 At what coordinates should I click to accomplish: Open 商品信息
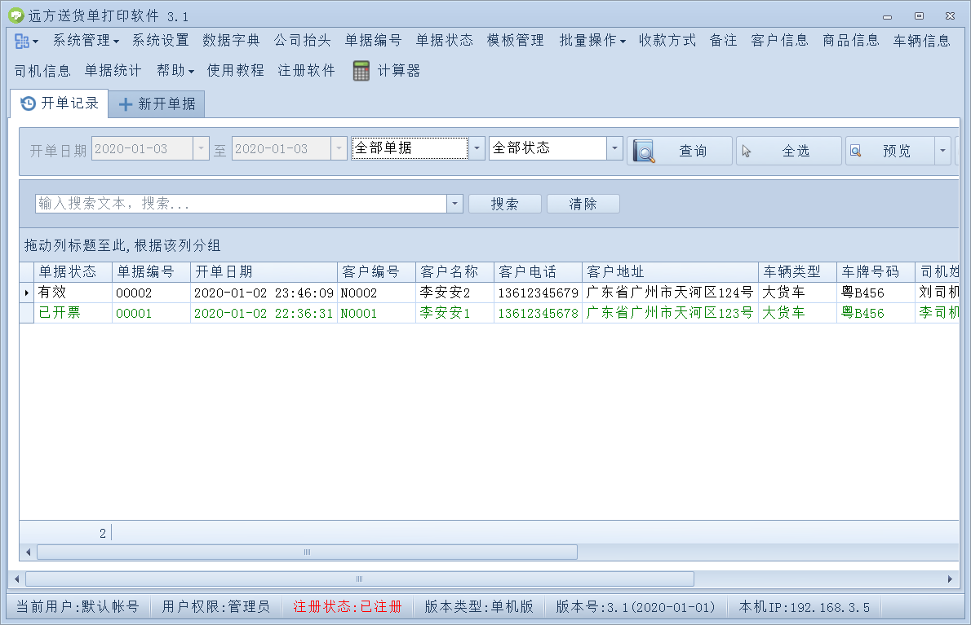click(x=851, y=41)
